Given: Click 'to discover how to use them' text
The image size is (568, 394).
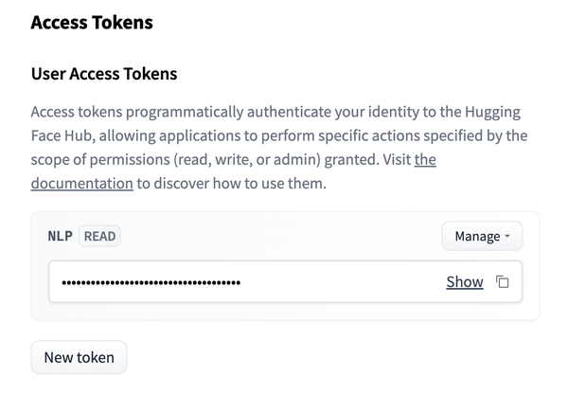Looking at the screenshot, I should (x=232, y=184).
